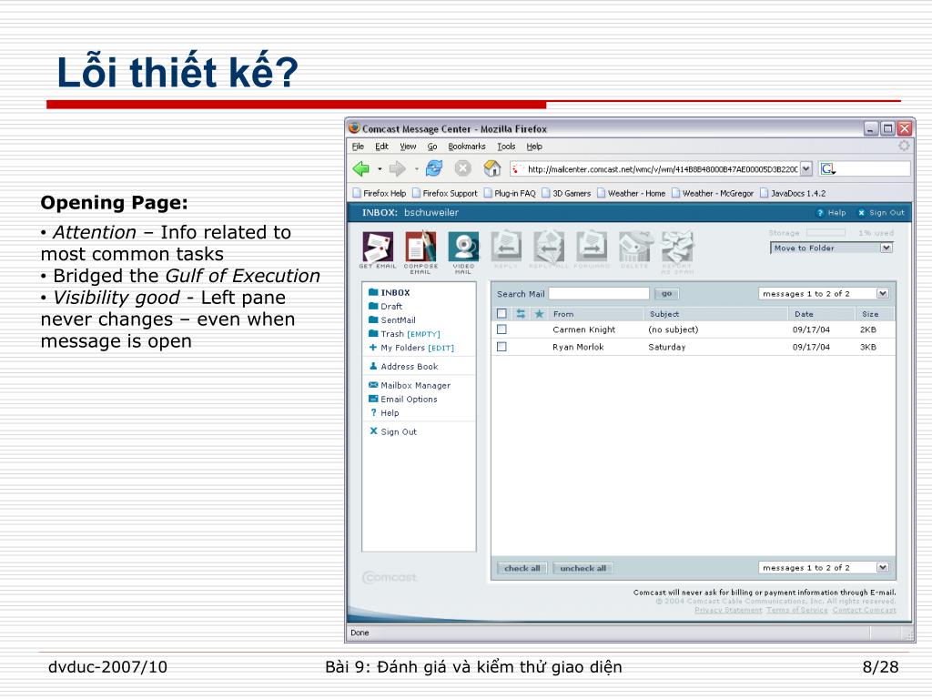
Task: Open the bottom messages 1 to 2 dropdown
Action: pos(824,568)
